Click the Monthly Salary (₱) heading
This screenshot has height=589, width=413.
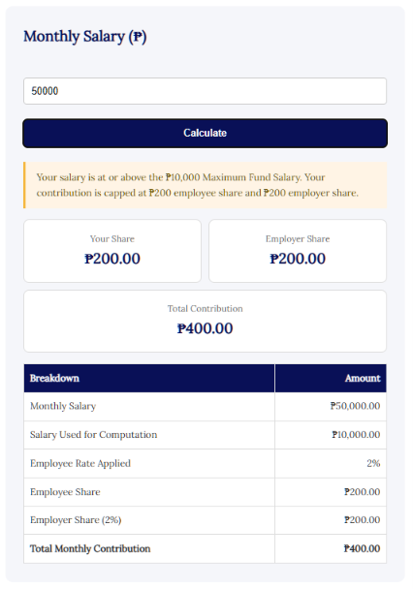click(85, 37)
